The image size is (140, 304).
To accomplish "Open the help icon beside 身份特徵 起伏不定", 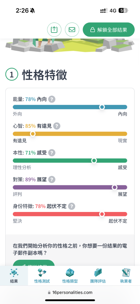I will [x=71, y=206].
